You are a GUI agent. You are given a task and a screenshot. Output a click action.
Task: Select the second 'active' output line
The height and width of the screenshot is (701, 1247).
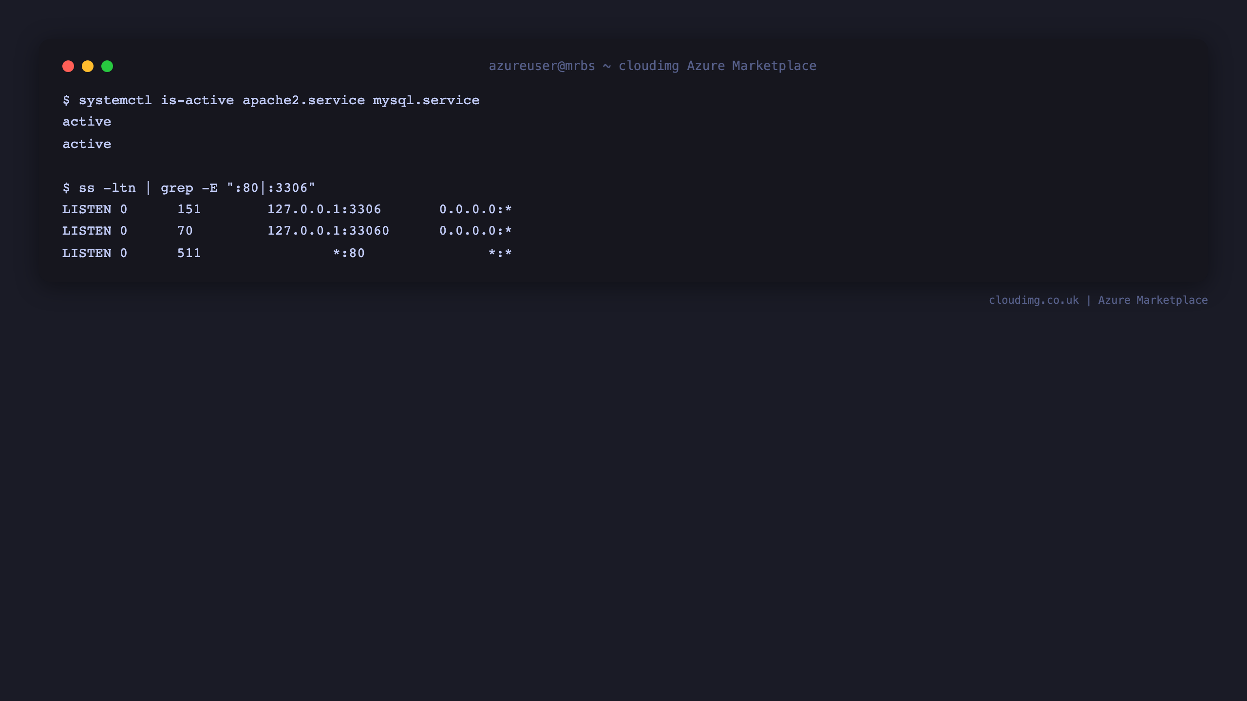click(87, 144)
